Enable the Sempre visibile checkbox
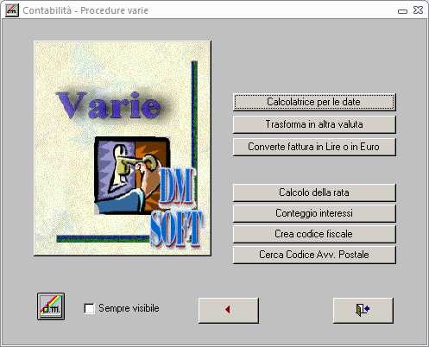The width and height of the screenshot is (429, 347). 89,308
